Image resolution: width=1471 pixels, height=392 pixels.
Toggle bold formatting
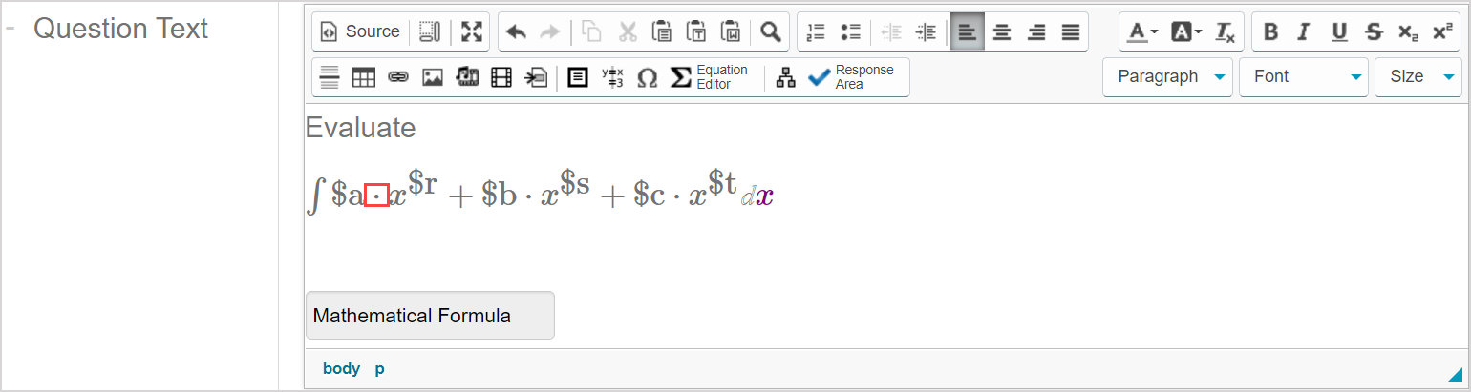pos(1270,31)
